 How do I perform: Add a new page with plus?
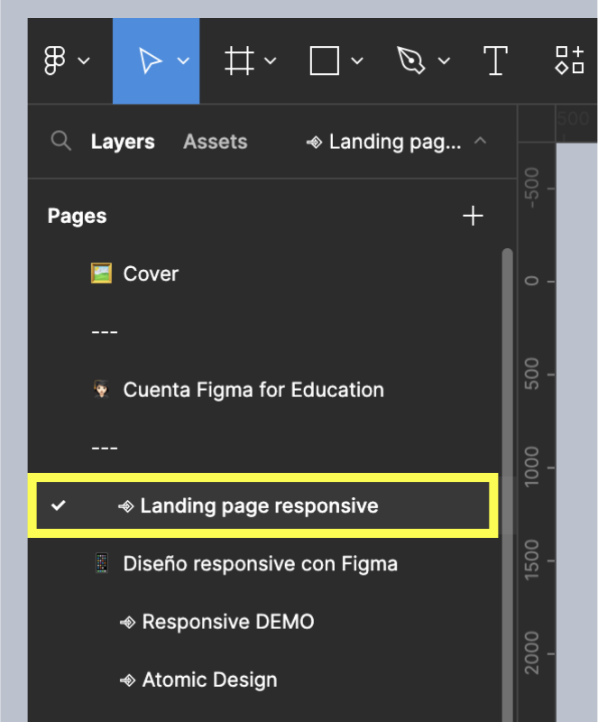pyautogui.click(x=473, y=216)
